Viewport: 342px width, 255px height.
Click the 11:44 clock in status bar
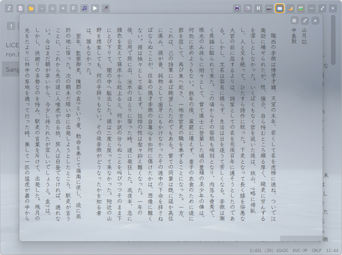pos(332,250)
